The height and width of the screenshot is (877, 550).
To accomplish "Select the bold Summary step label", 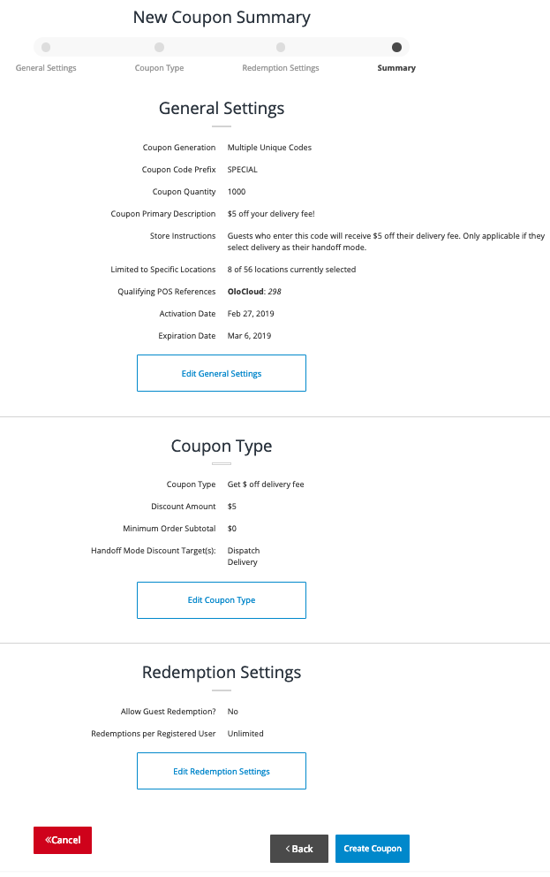I will coord(396,67).
